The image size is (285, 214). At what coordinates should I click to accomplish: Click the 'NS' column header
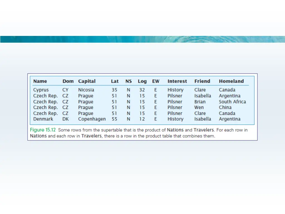129,81
